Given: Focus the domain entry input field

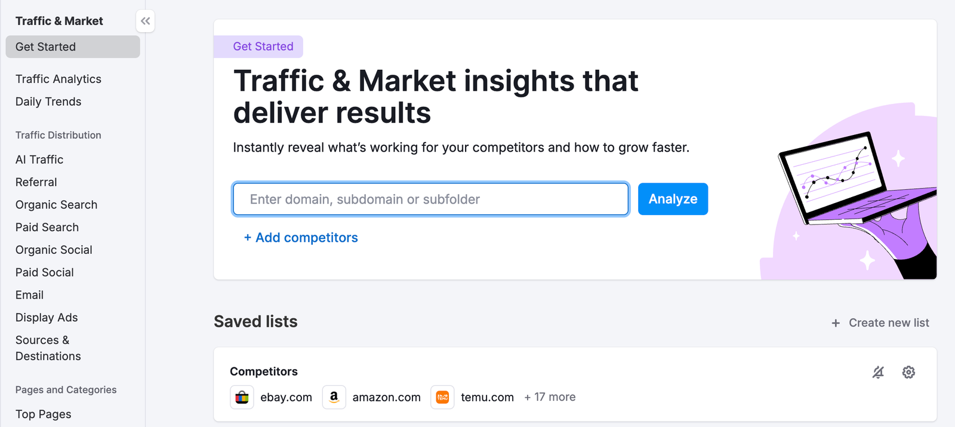Looking at the screenshot, I should click(x=430, y=199).
